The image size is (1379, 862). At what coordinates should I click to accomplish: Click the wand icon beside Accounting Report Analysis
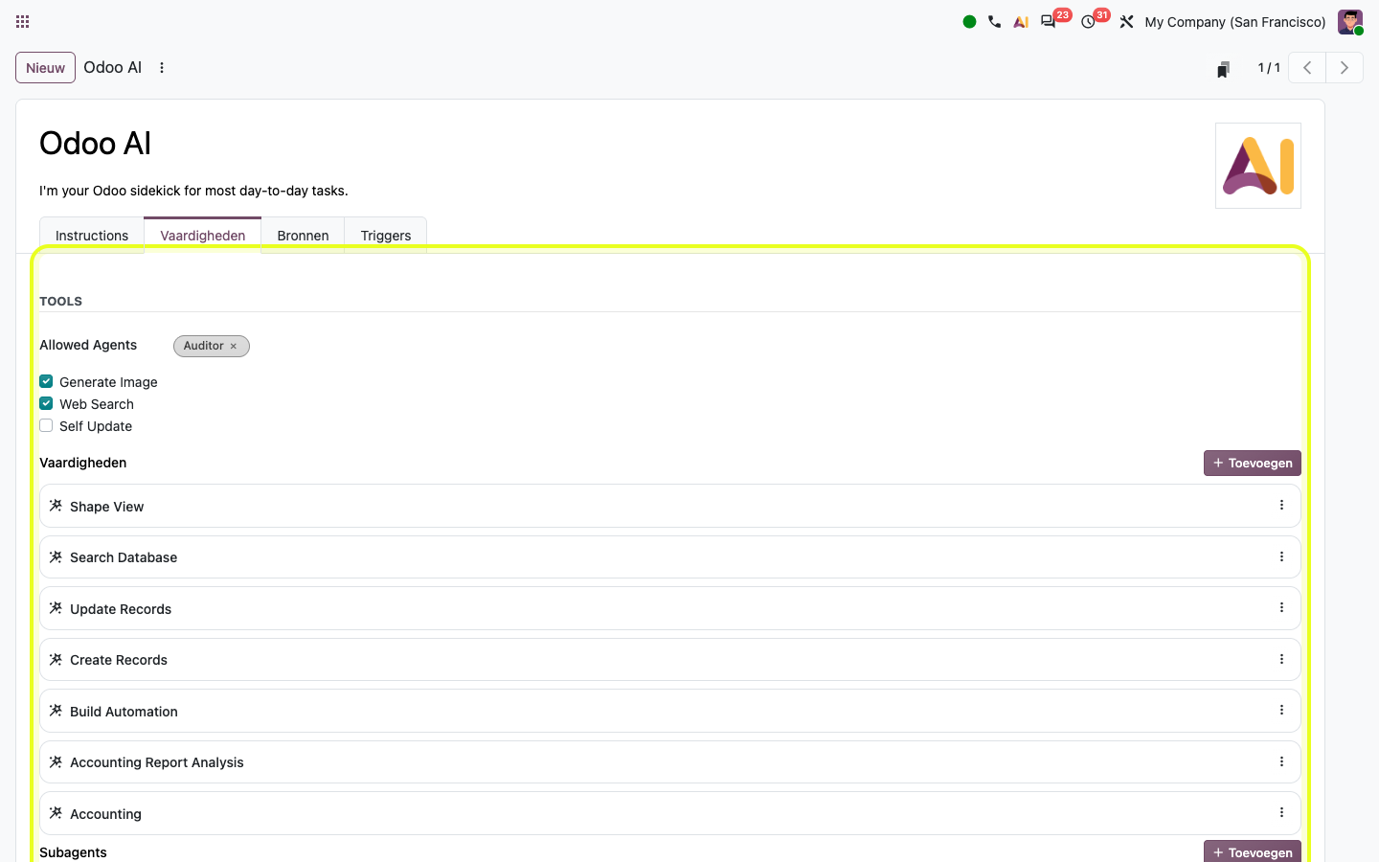tap(56, 761)
